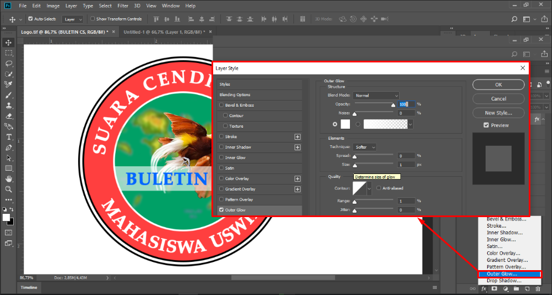The image size is (552, 295).
Task: Open the Window menu
Action: 169,6
